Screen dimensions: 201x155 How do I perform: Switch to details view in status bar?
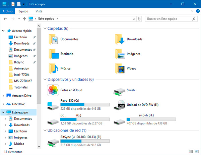click(191, 151)
